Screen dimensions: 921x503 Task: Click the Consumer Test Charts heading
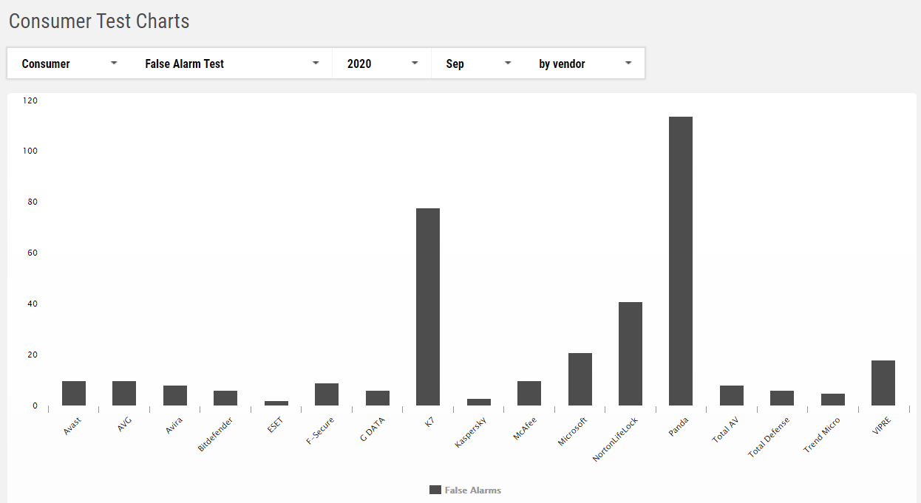pyautogui.click(x=99, y=21)
